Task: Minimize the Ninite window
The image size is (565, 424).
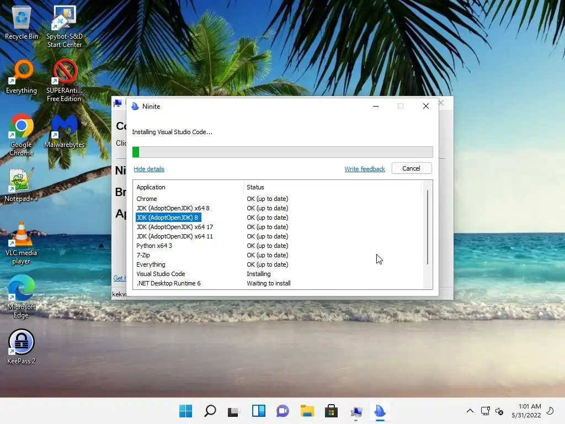Action: pos(375,107)
